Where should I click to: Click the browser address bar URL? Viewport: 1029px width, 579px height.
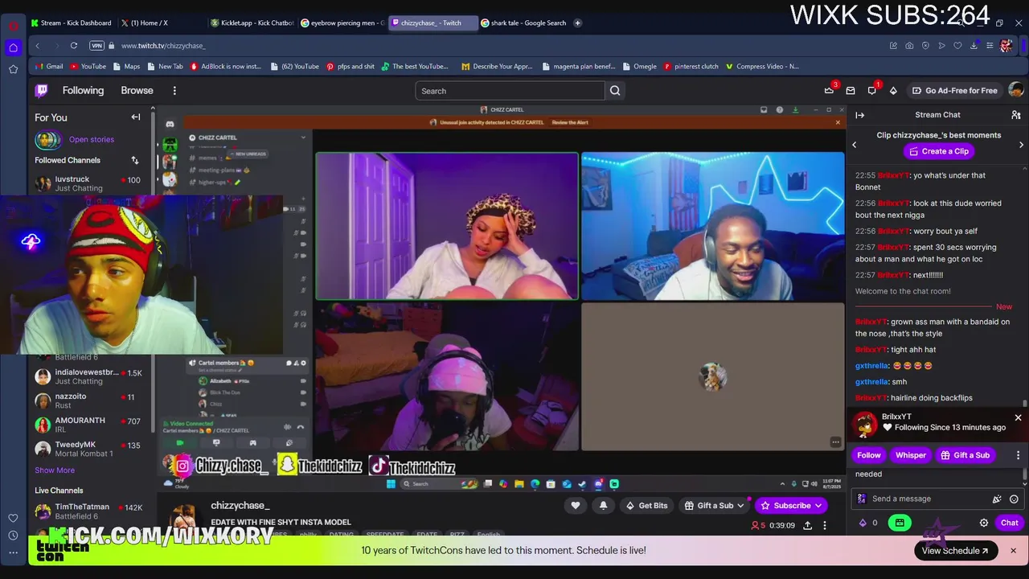pyautogui.click(x=163, y=46)
